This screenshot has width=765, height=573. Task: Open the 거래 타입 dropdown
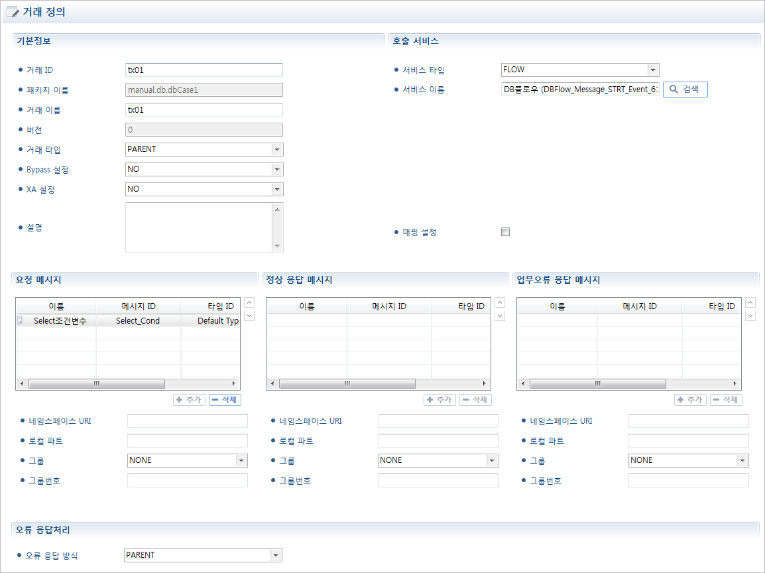(x=277, y=149)
